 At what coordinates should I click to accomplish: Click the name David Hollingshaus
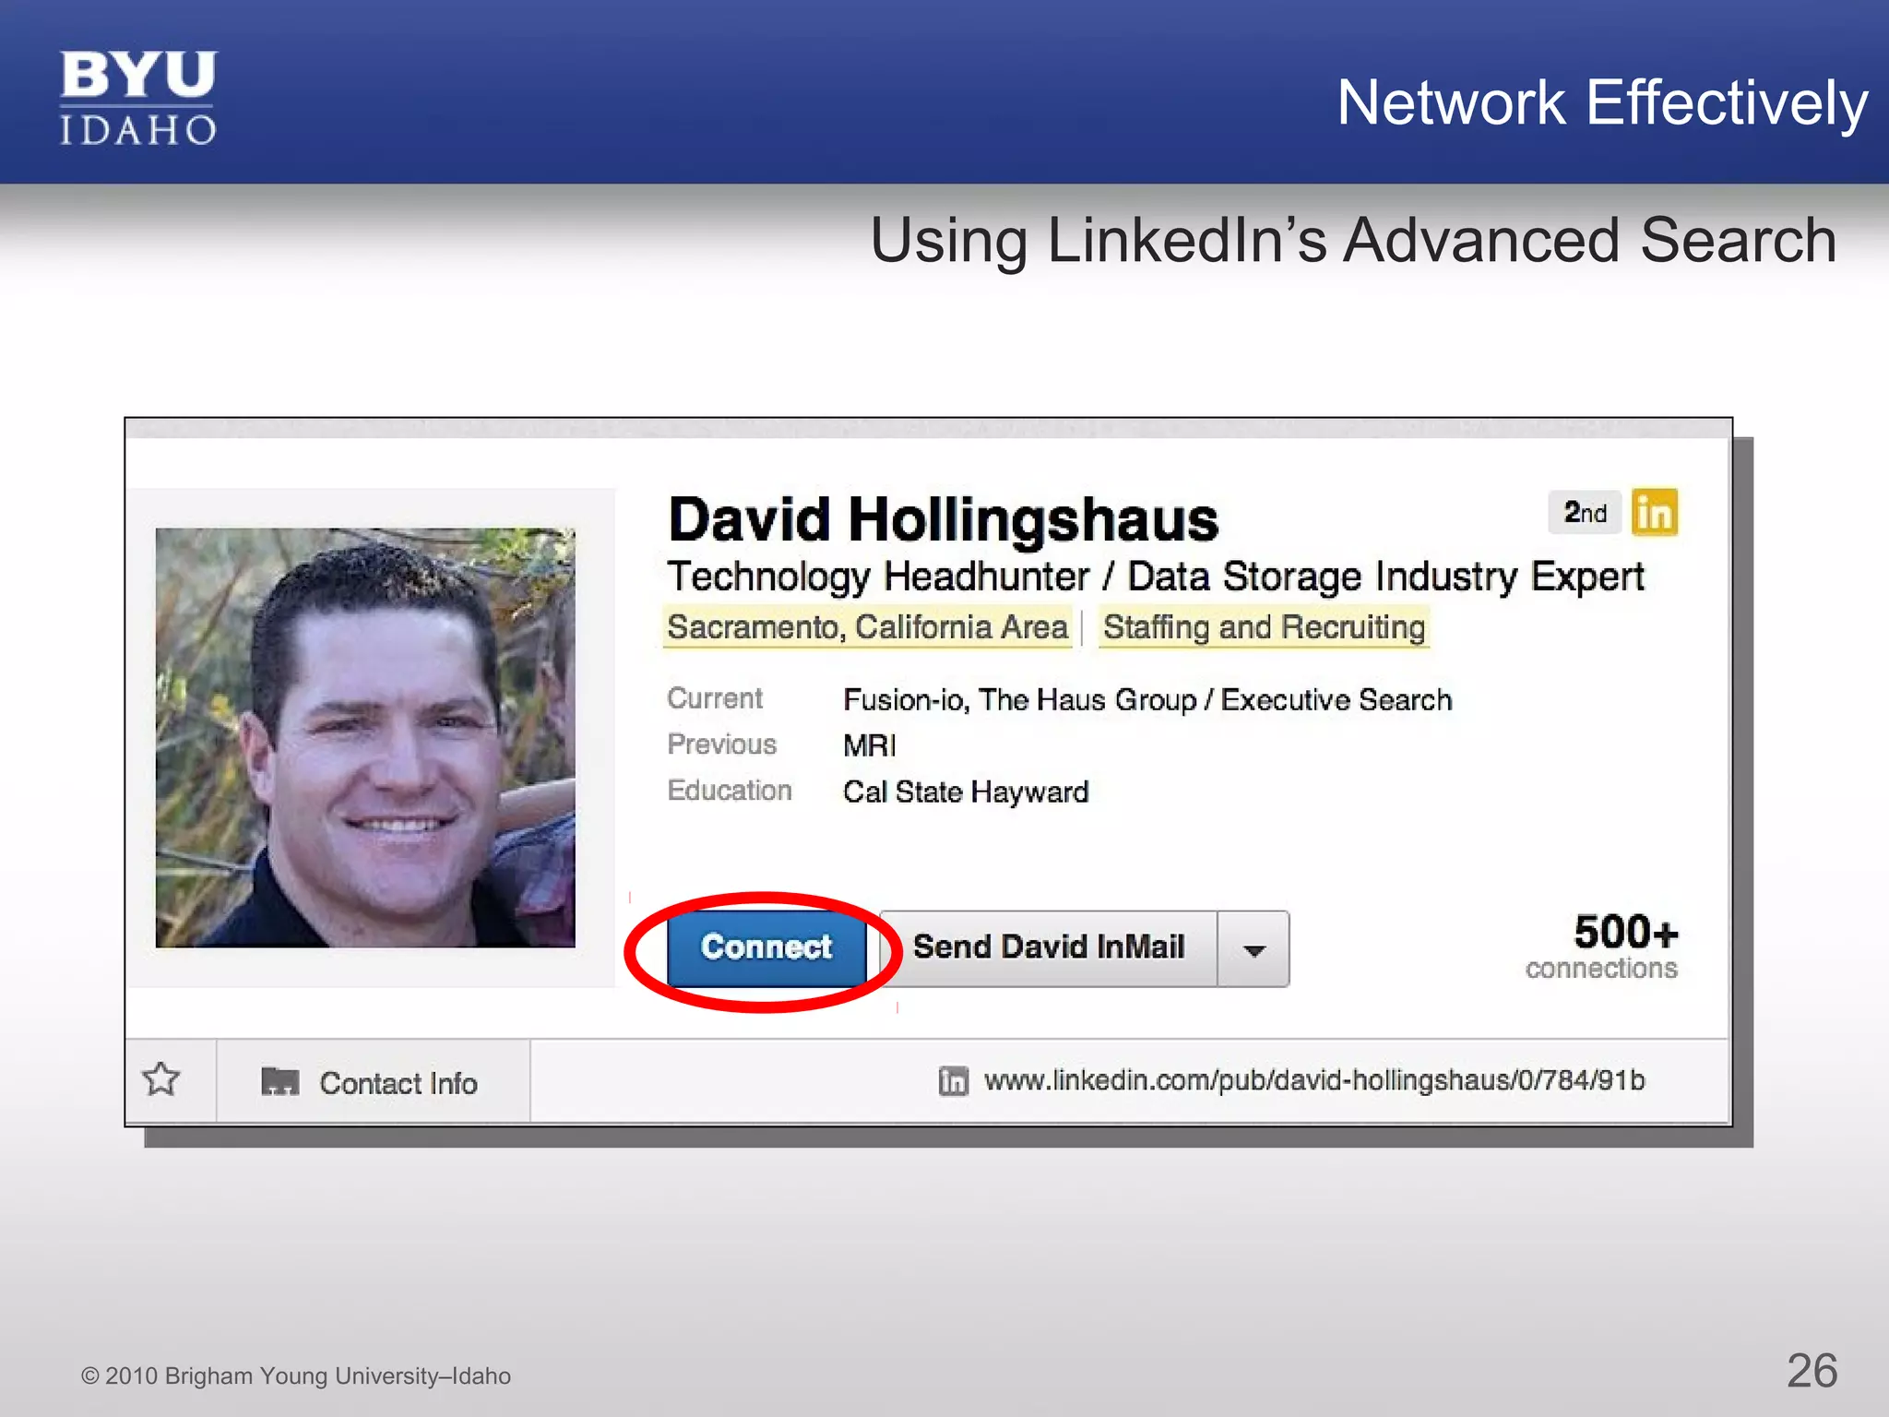[943, 519]
